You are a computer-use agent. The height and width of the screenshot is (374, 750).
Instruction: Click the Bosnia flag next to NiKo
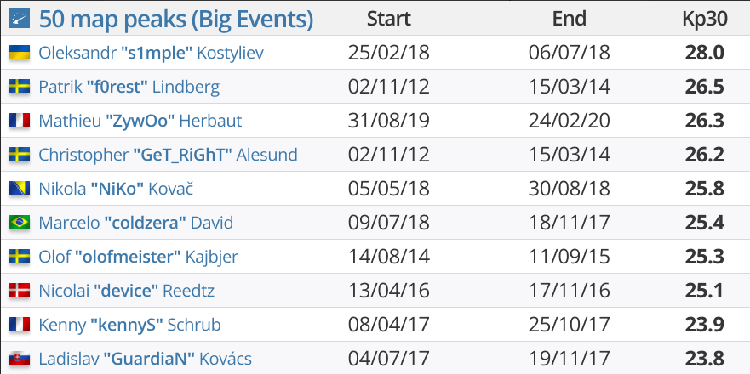click(x=20, y=189)
